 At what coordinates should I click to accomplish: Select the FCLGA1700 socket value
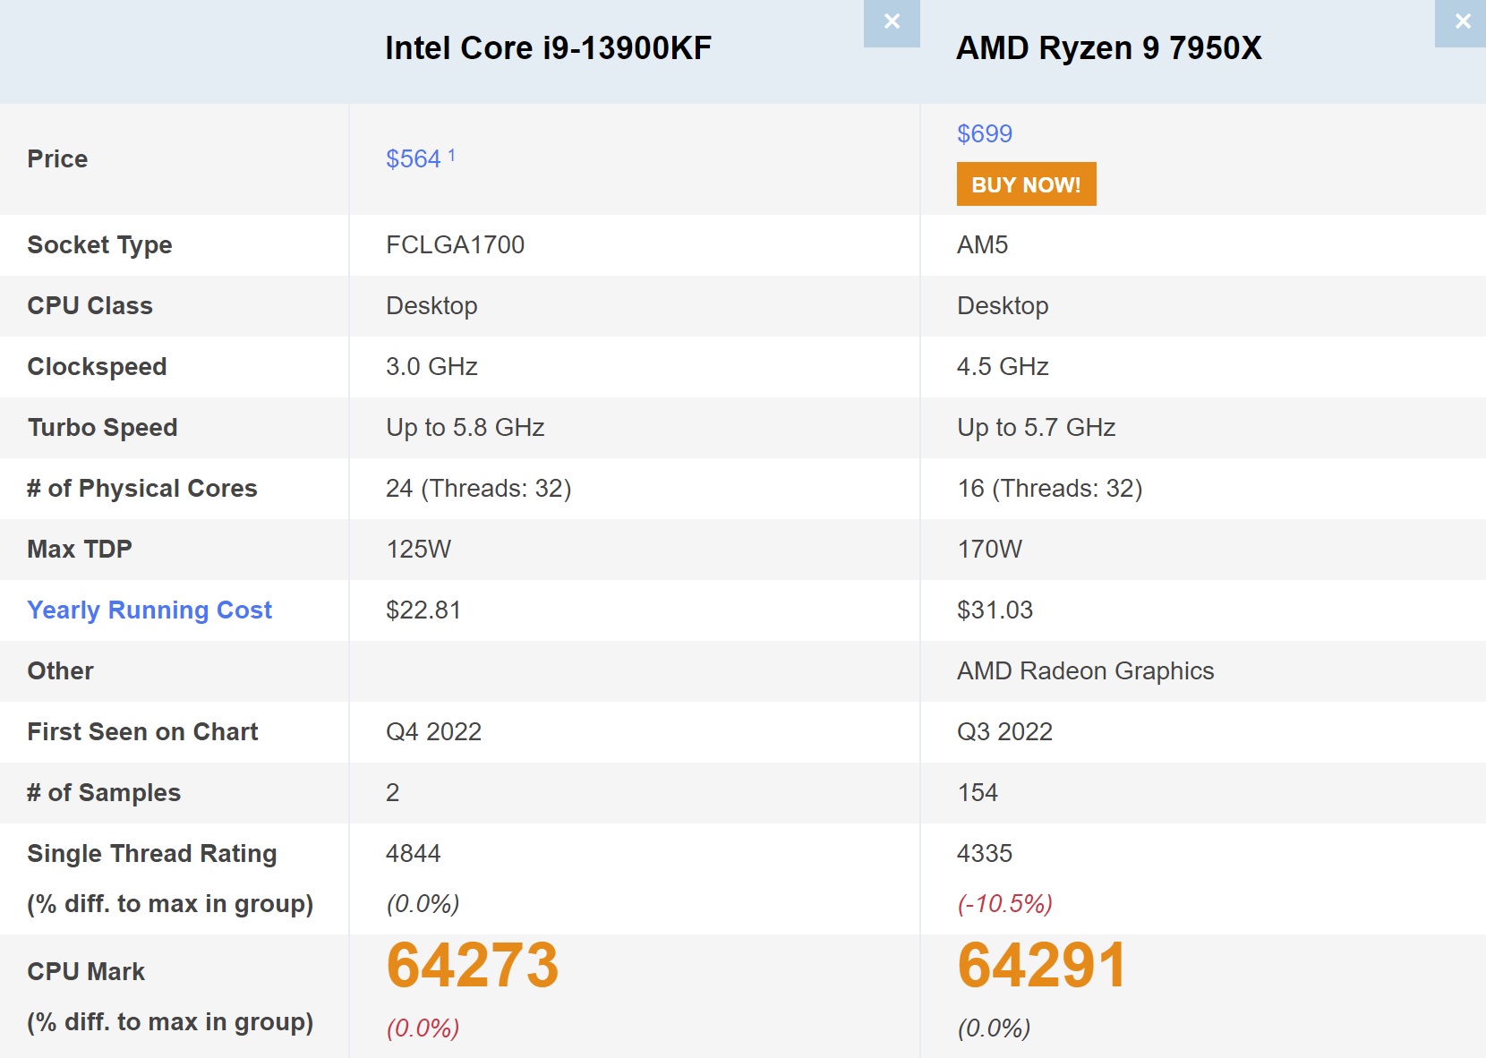(455, 245)
